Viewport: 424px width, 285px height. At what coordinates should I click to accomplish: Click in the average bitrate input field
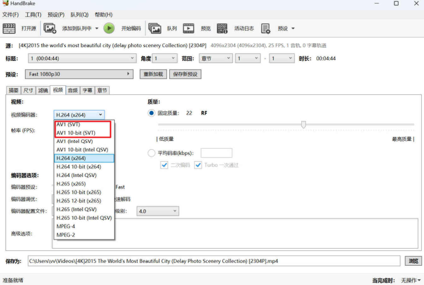tap(216, 153)
